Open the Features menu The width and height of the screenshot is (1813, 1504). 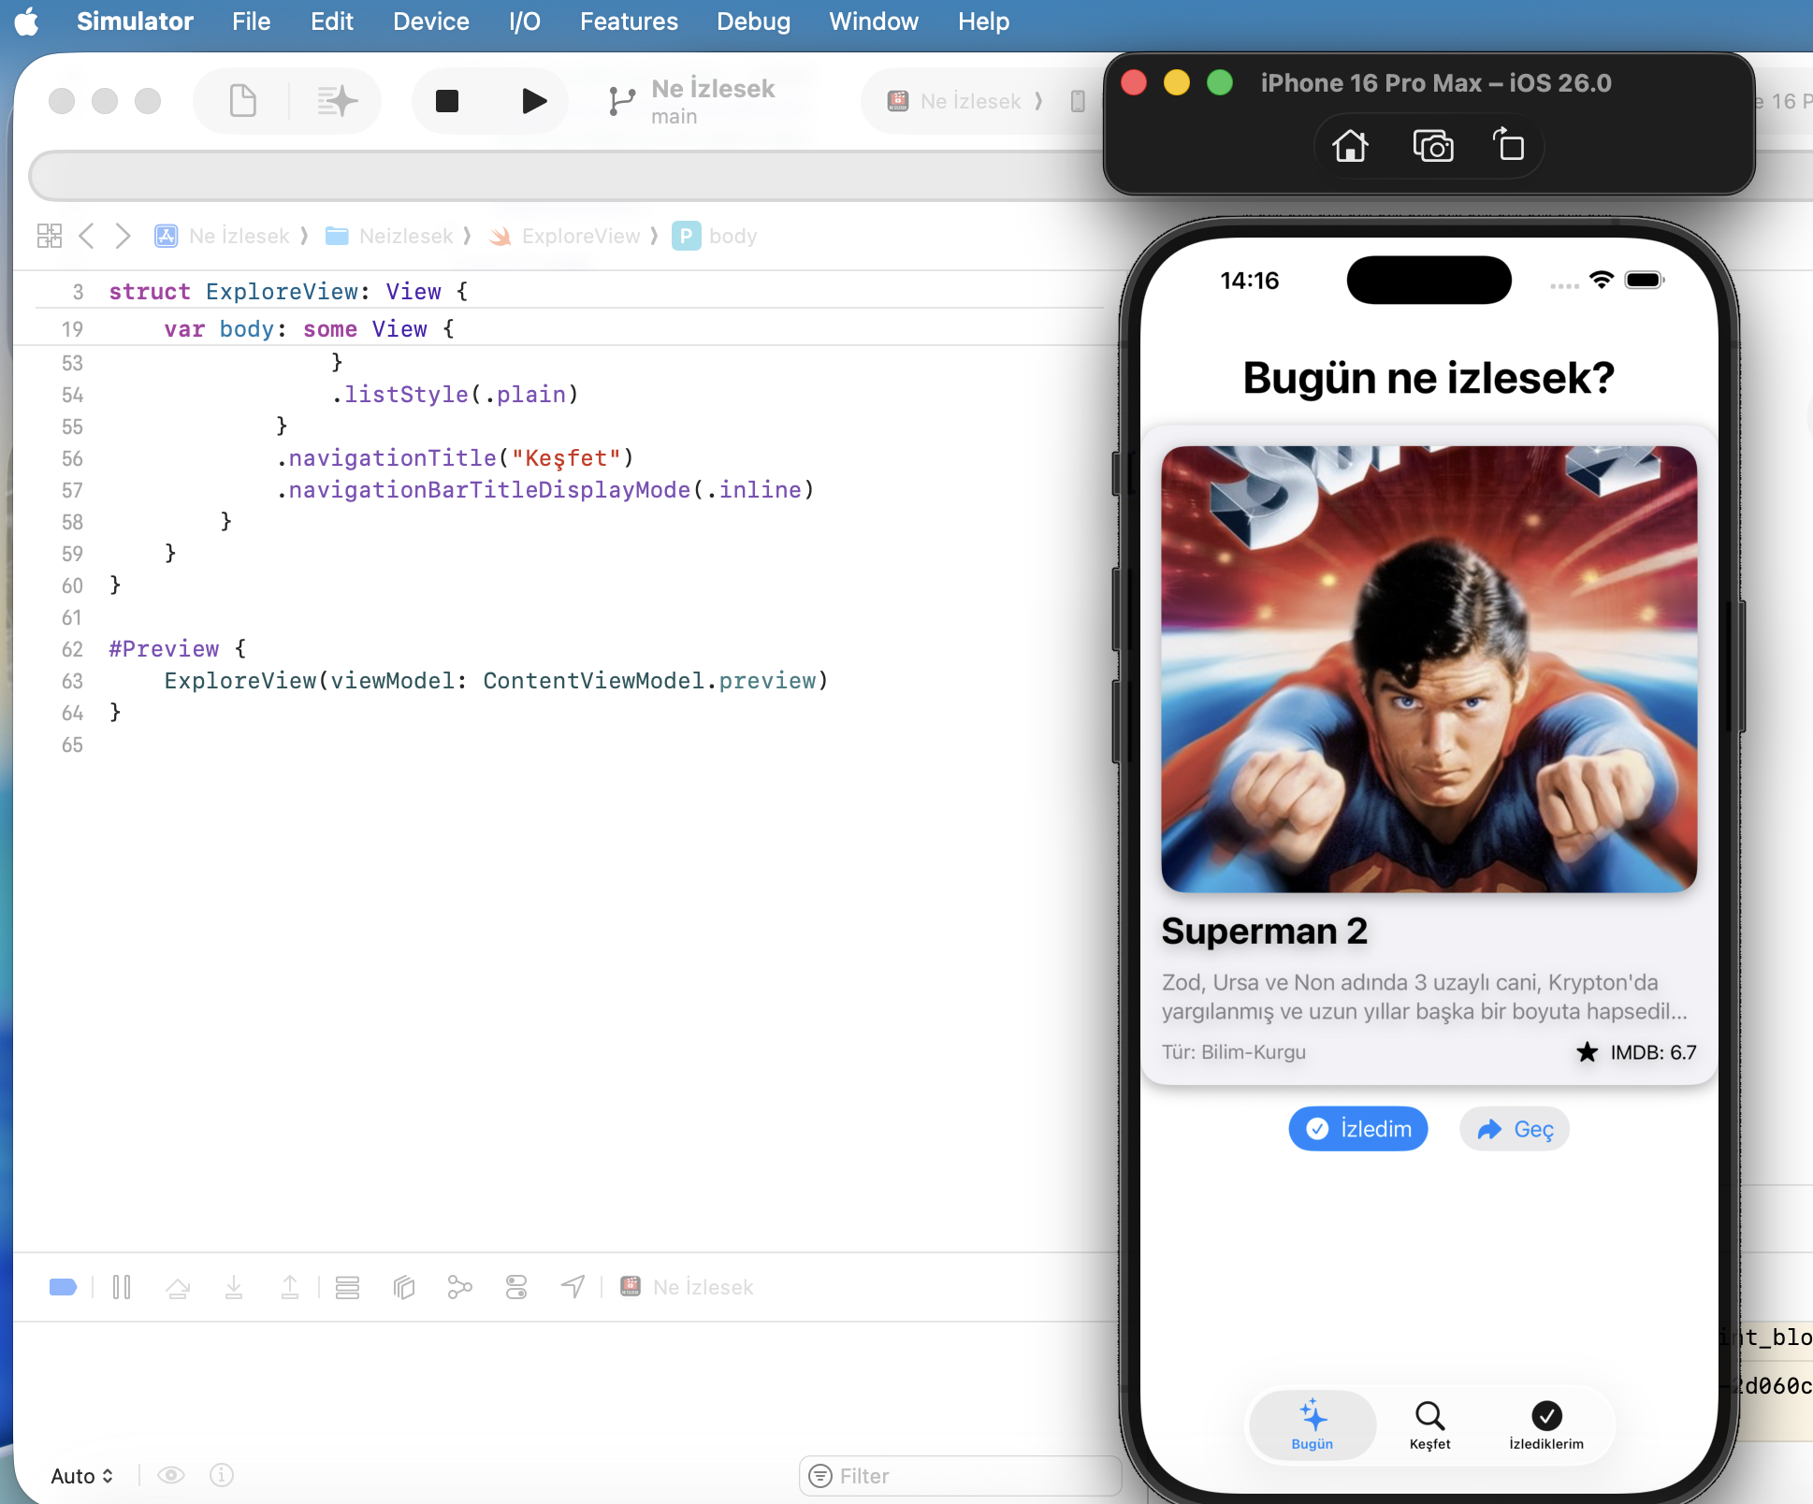[x=629, y=21]
